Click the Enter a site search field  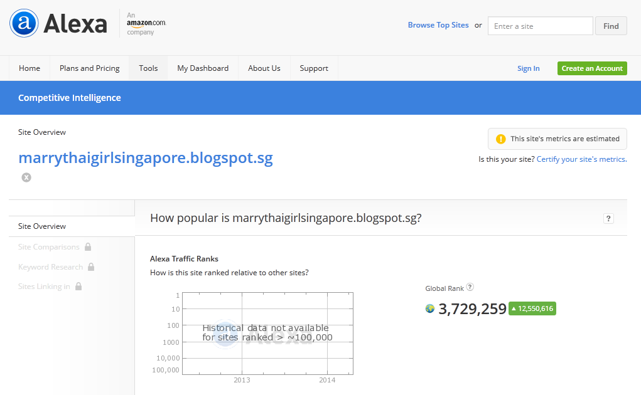[540, 26]
